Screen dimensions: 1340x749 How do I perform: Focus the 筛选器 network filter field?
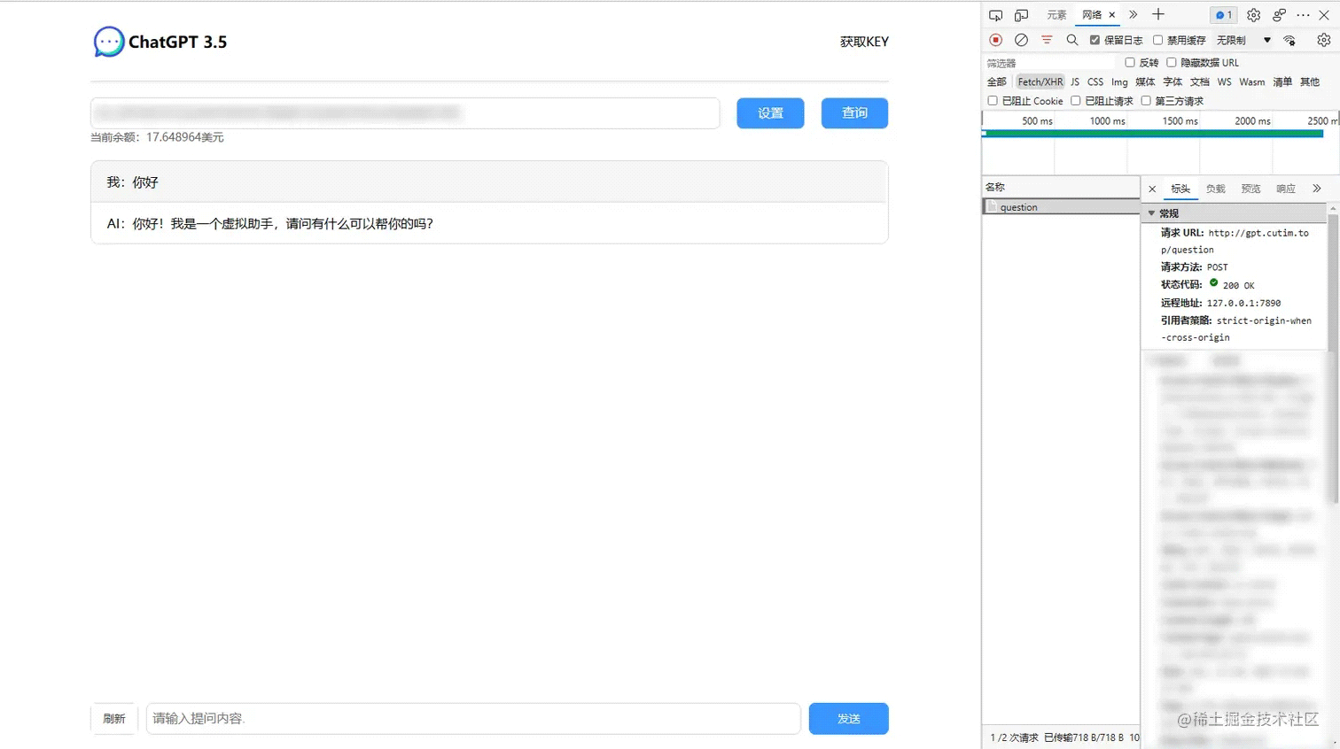tap(1049, 63)
